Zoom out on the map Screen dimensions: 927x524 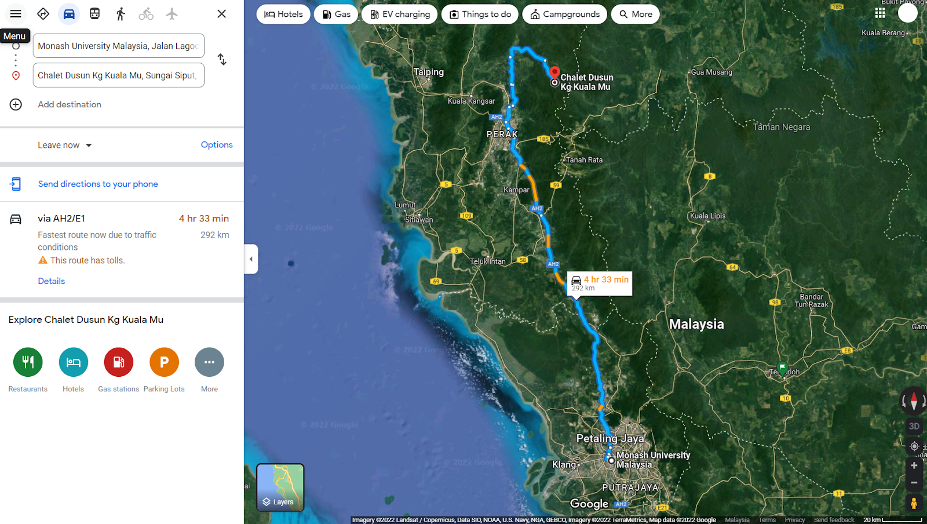point(914,482)
